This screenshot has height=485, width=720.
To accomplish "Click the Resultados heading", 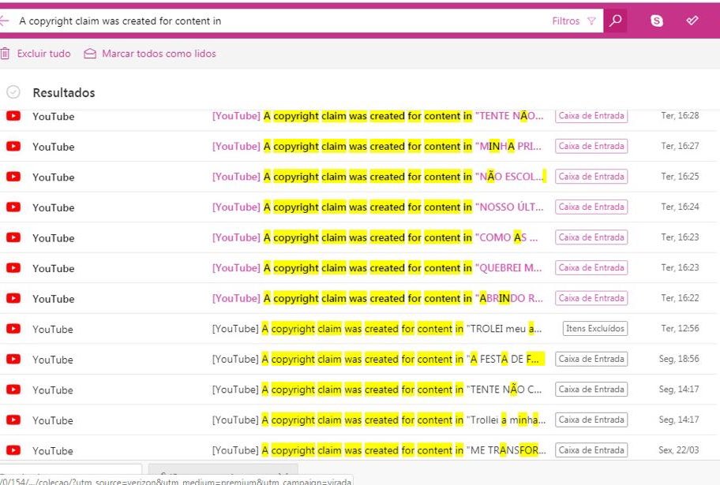I will pos(64,93).
